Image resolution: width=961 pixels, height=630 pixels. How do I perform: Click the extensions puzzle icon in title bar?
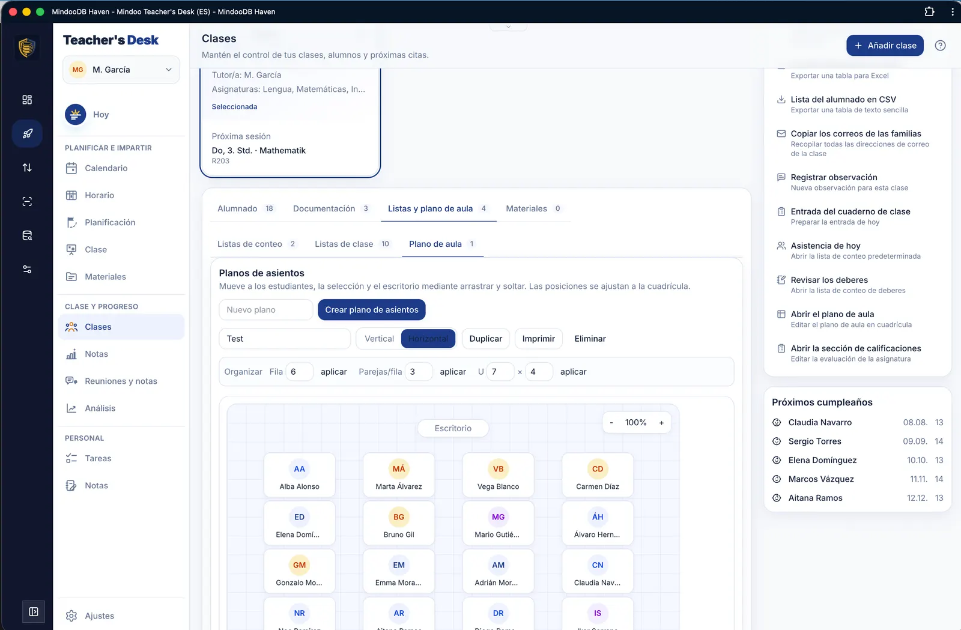tap(929, 11)
